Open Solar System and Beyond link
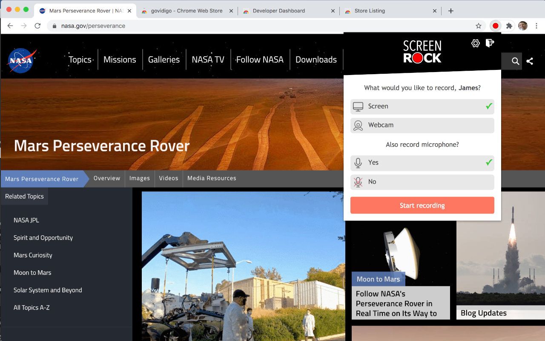The height and width of the screenshot is (341, 545). coord(48,290)
